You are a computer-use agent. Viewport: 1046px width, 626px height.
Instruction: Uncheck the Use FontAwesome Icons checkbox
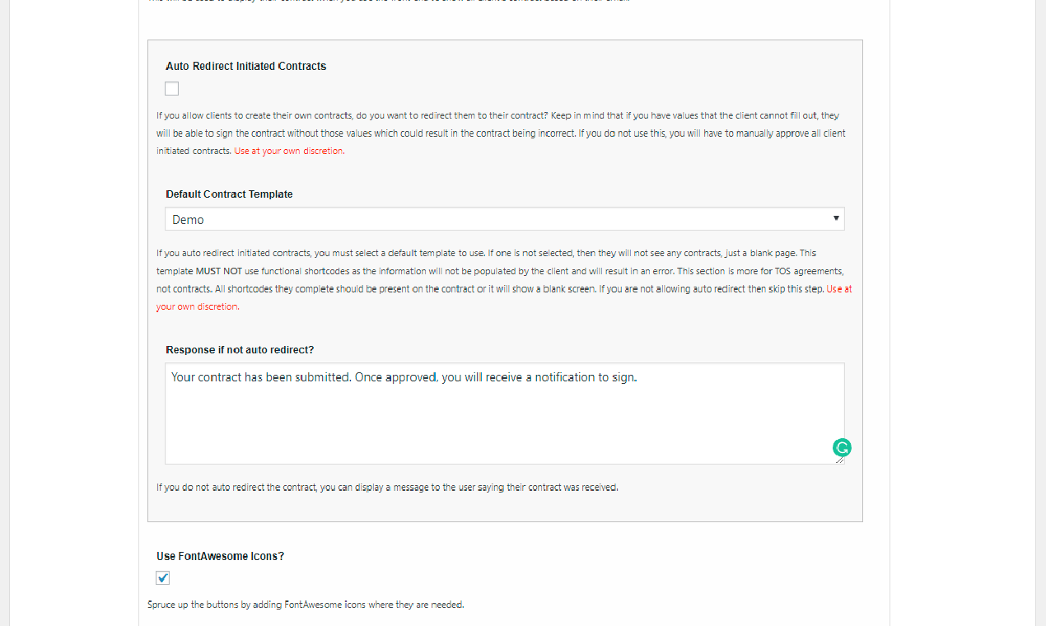(x=162, y=577)
